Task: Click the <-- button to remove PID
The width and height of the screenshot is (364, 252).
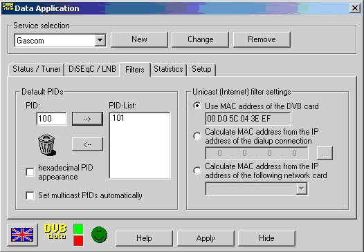Action: click(x=87, y=144)
